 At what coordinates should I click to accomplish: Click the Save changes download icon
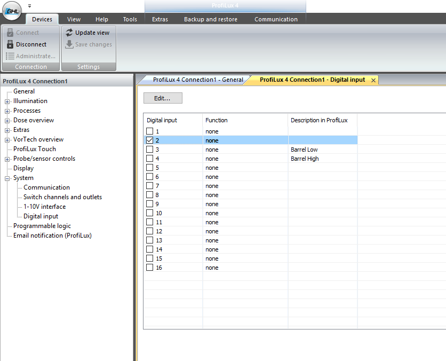69,44
